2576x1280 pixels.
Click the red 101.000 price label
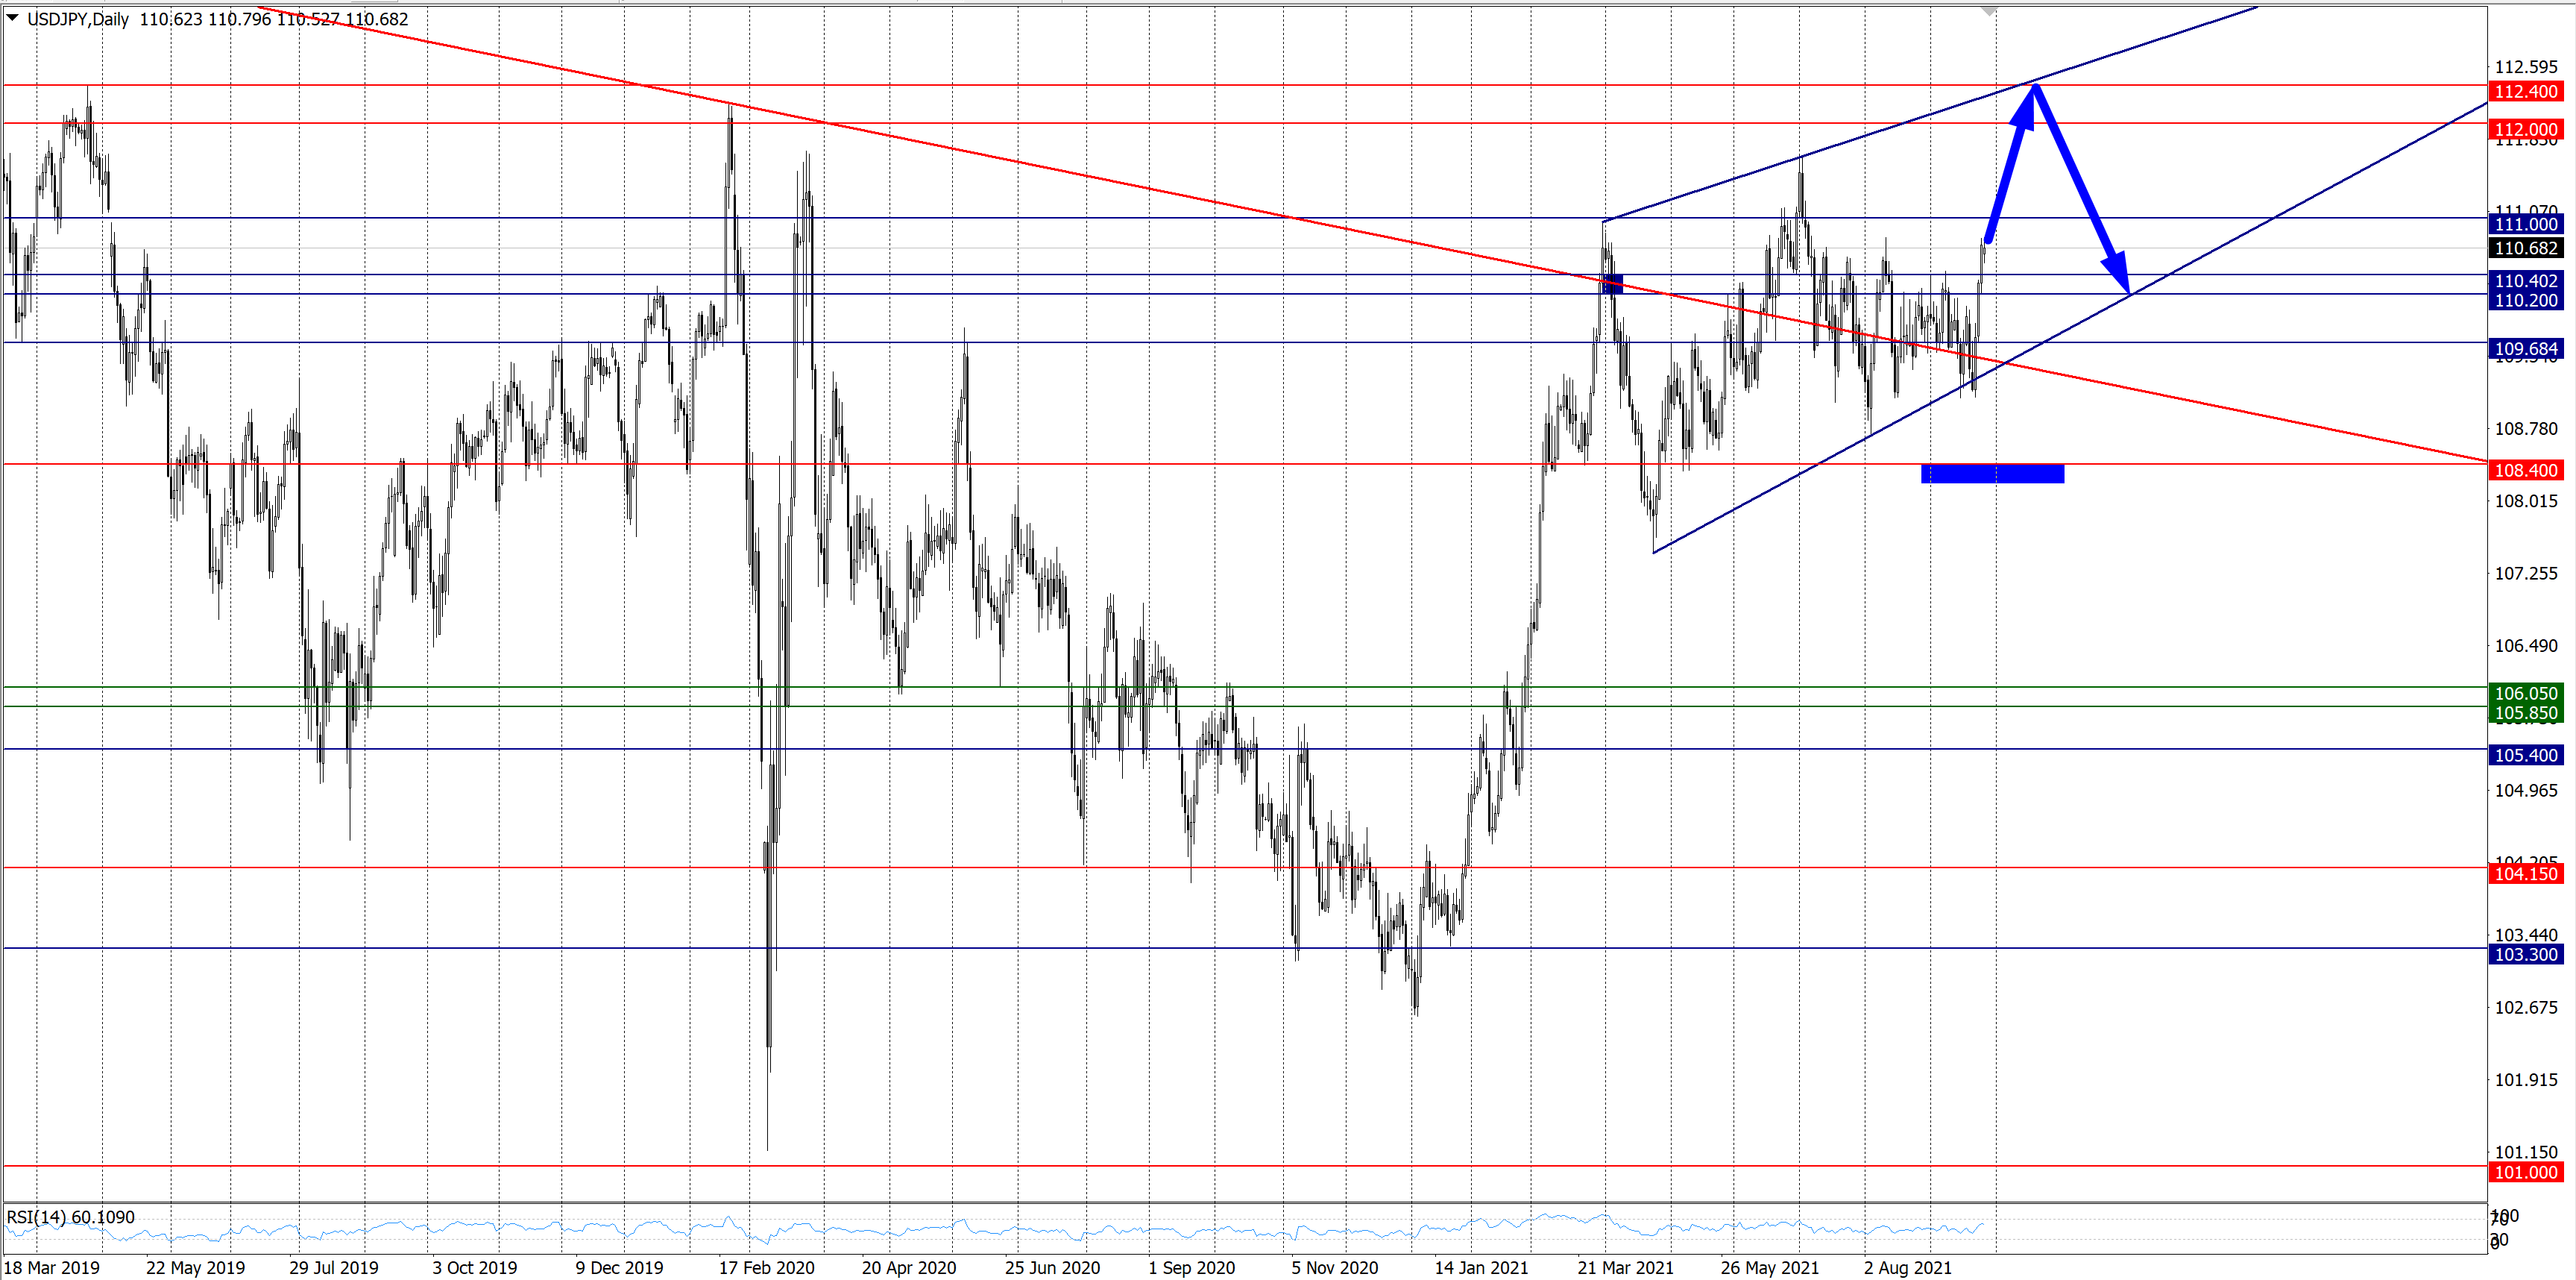click(x=2525, y=1172)
